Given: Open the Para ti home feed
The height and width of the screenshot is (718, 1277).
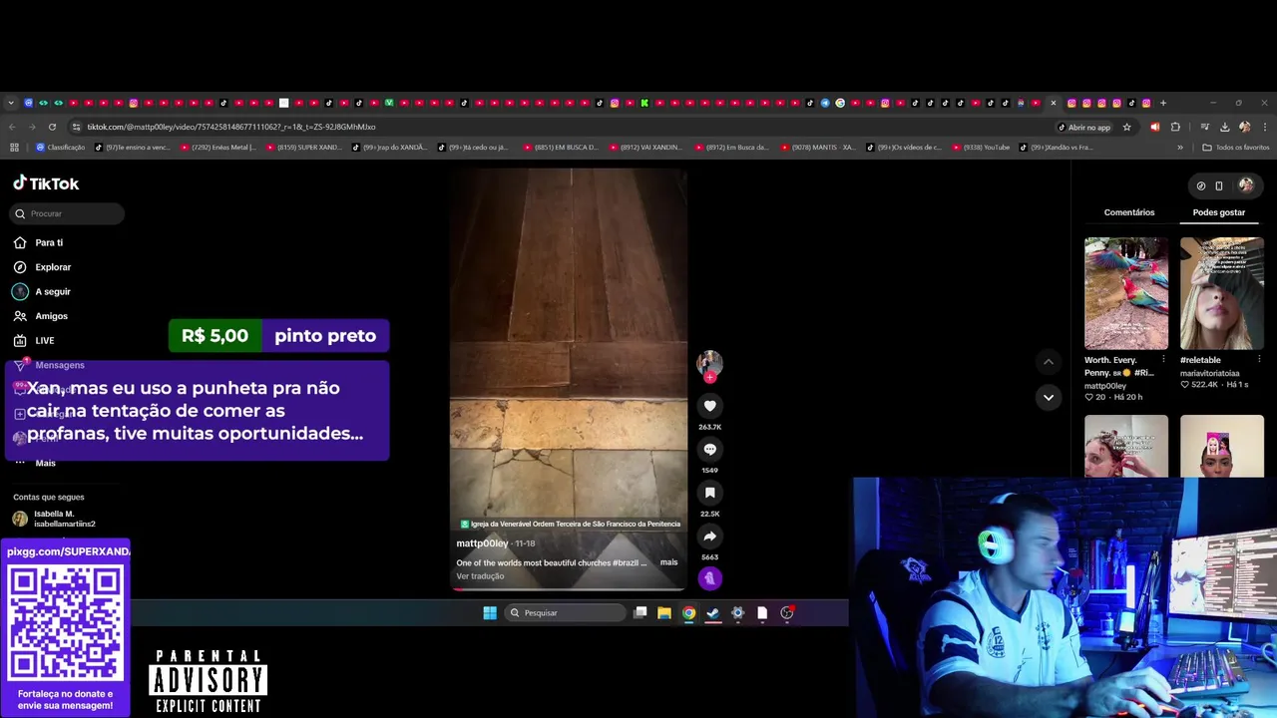Looking at the screenshot, I should (x=39, y=242).
